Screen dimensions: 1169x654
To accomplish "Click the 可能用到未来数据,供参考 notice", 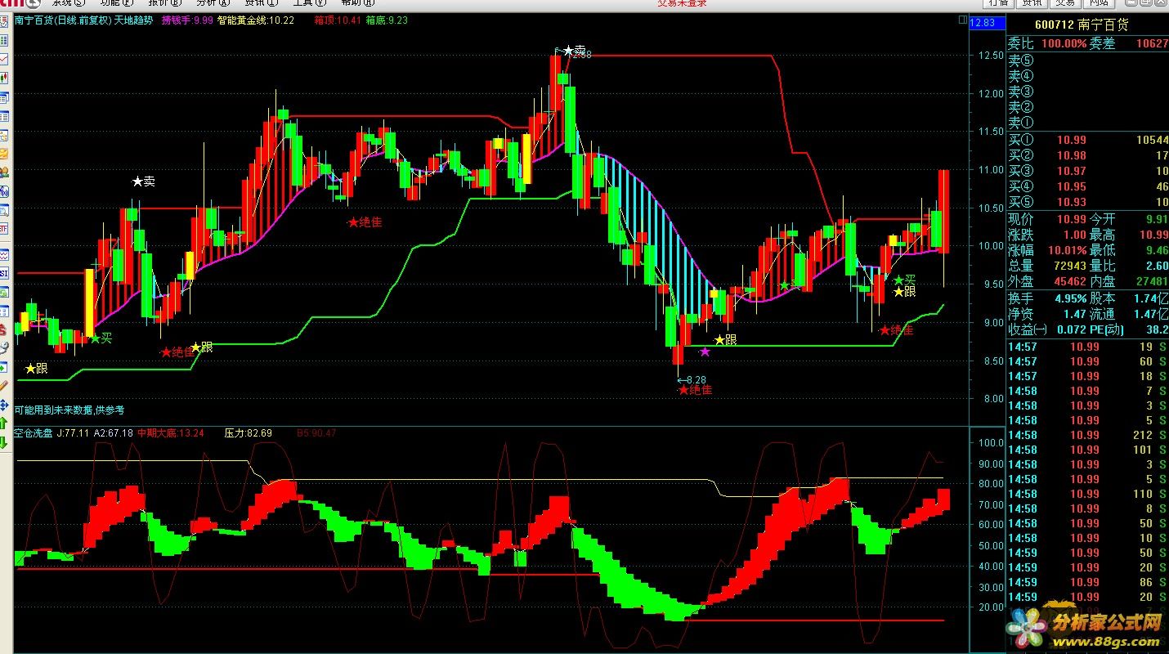I will coord(69,410).
